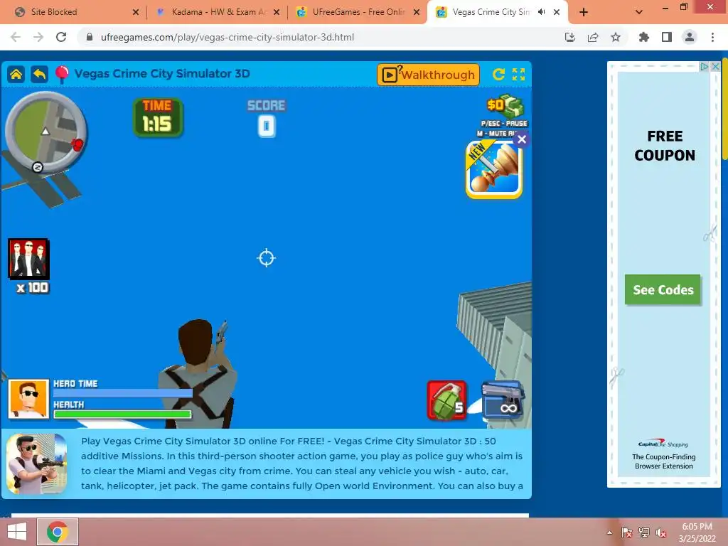Open the Extensions puzzle icon
This screenshot has height=546, width=728.
click(x=644, y=37)
